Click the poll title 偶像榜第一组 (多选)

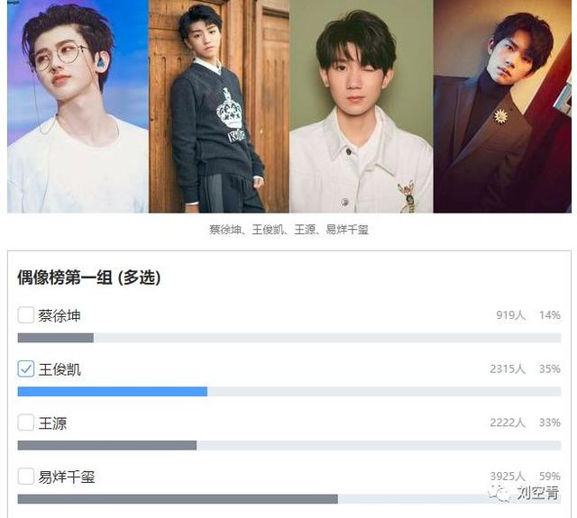click(89, 277)
